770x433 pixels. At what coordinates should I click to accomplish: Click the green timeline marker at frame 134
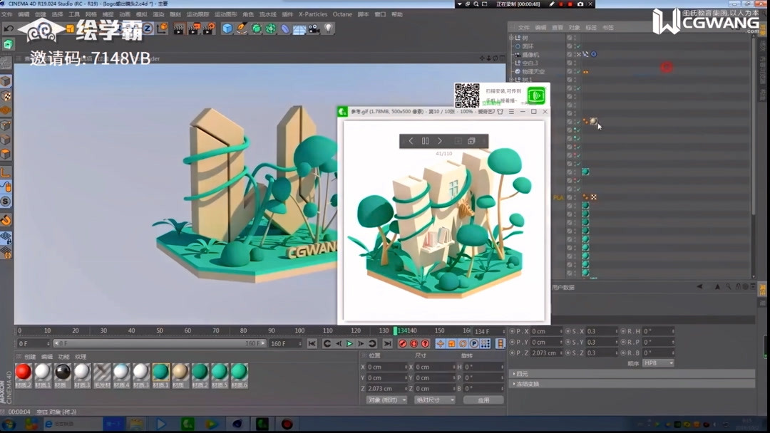396,330
